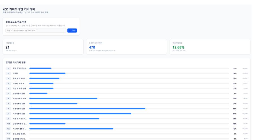Click the 귀 및 유돌의 질환 chapter label
263x140 pixels.
point(19,99)
